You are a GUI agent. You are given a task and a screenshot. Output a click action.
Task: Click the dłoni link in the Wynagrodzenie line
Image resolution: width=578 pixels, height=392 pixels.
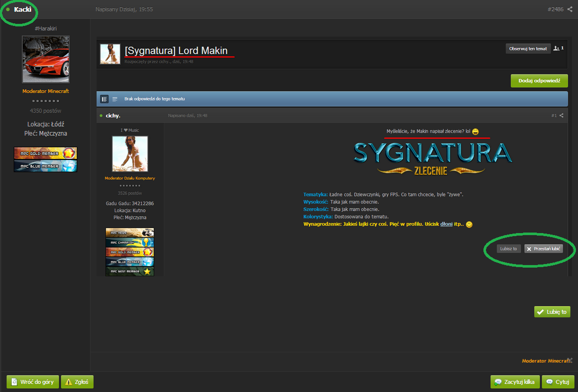pos(446,224)
